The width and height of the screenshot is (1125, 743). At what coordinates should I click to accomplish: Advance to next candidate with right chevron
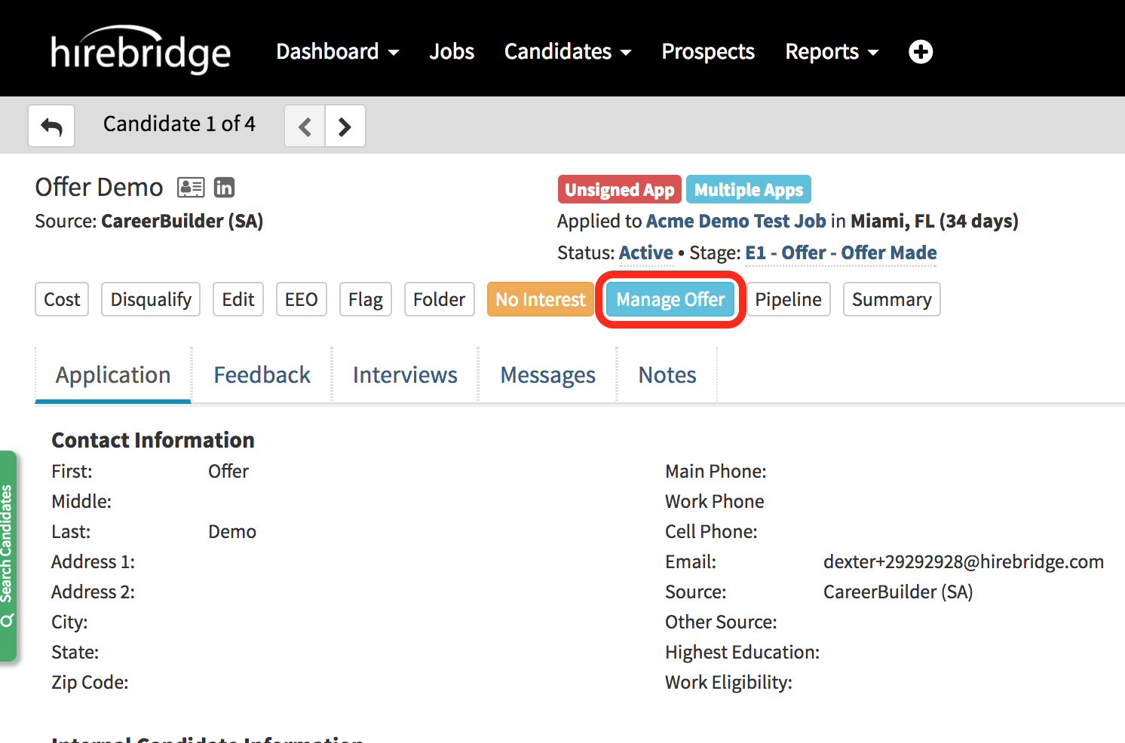pyautogui.click(x=345, y=126)
